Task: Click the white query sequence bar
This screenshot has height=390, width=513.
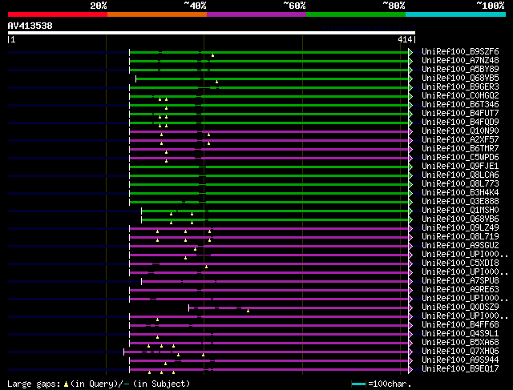Action: pyautogui.click(x=212, y=33)
